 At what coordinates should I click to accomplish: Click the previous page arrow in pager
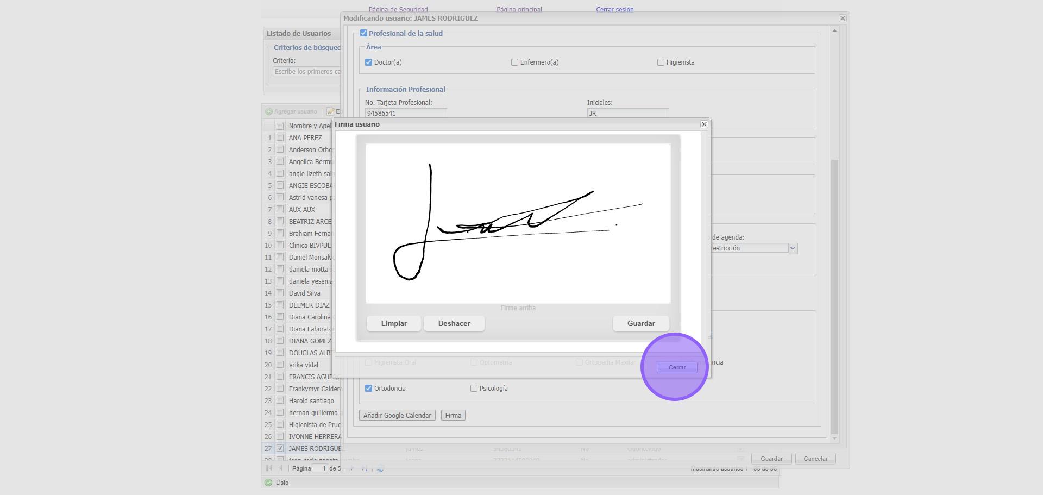(x=281, y=468)
